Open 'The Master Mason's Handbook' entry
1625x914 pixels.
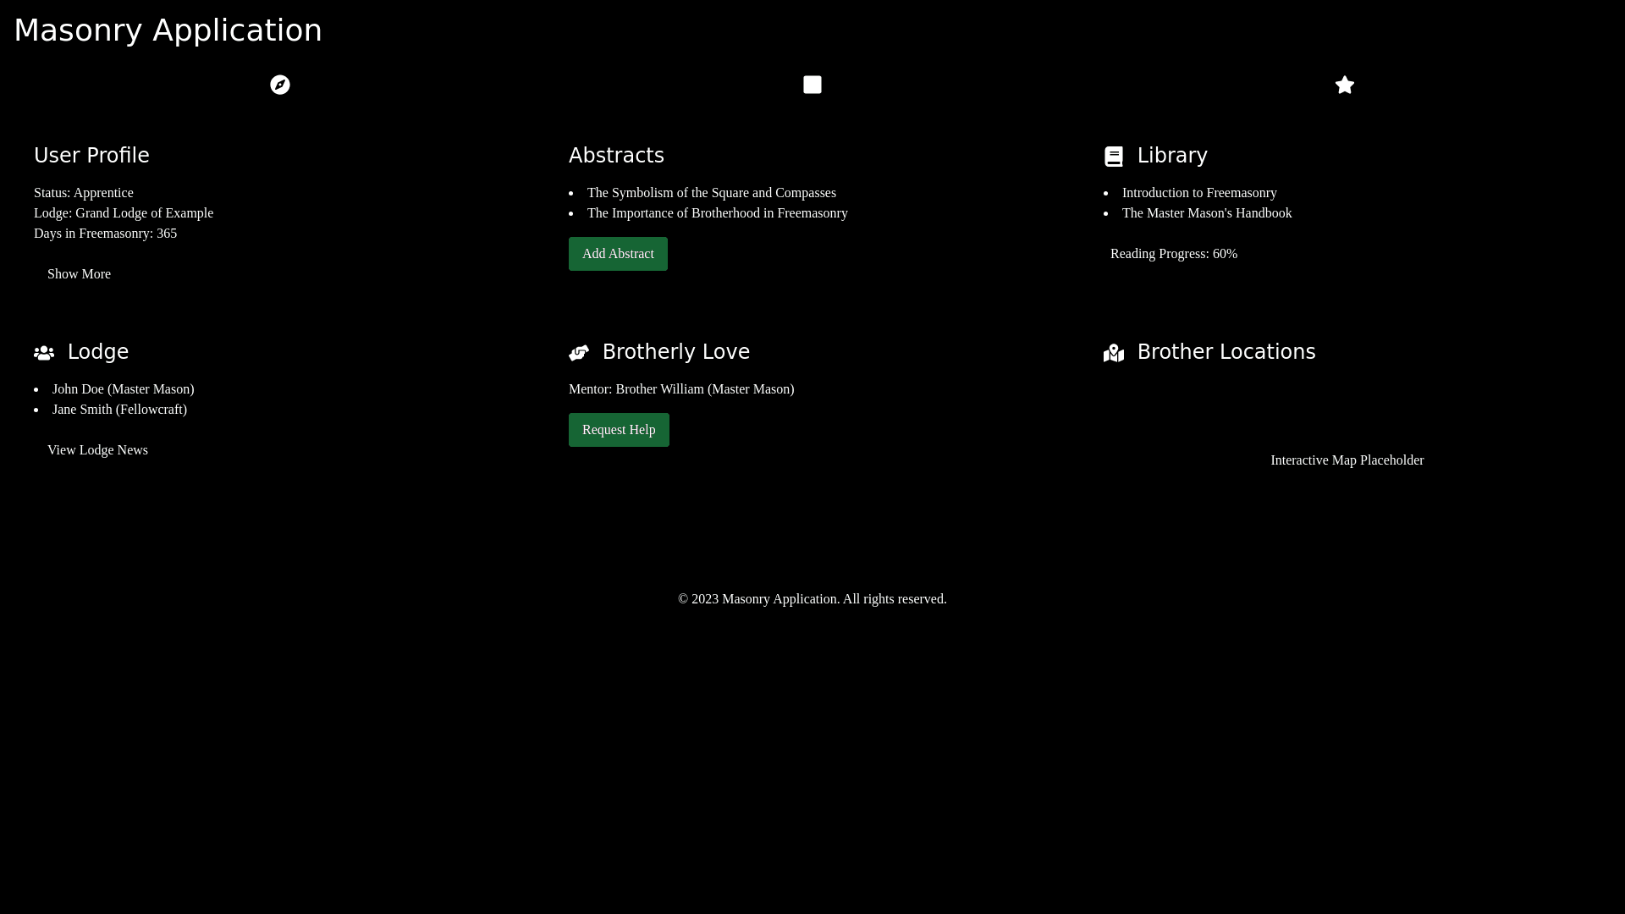tap(1206, 213)
